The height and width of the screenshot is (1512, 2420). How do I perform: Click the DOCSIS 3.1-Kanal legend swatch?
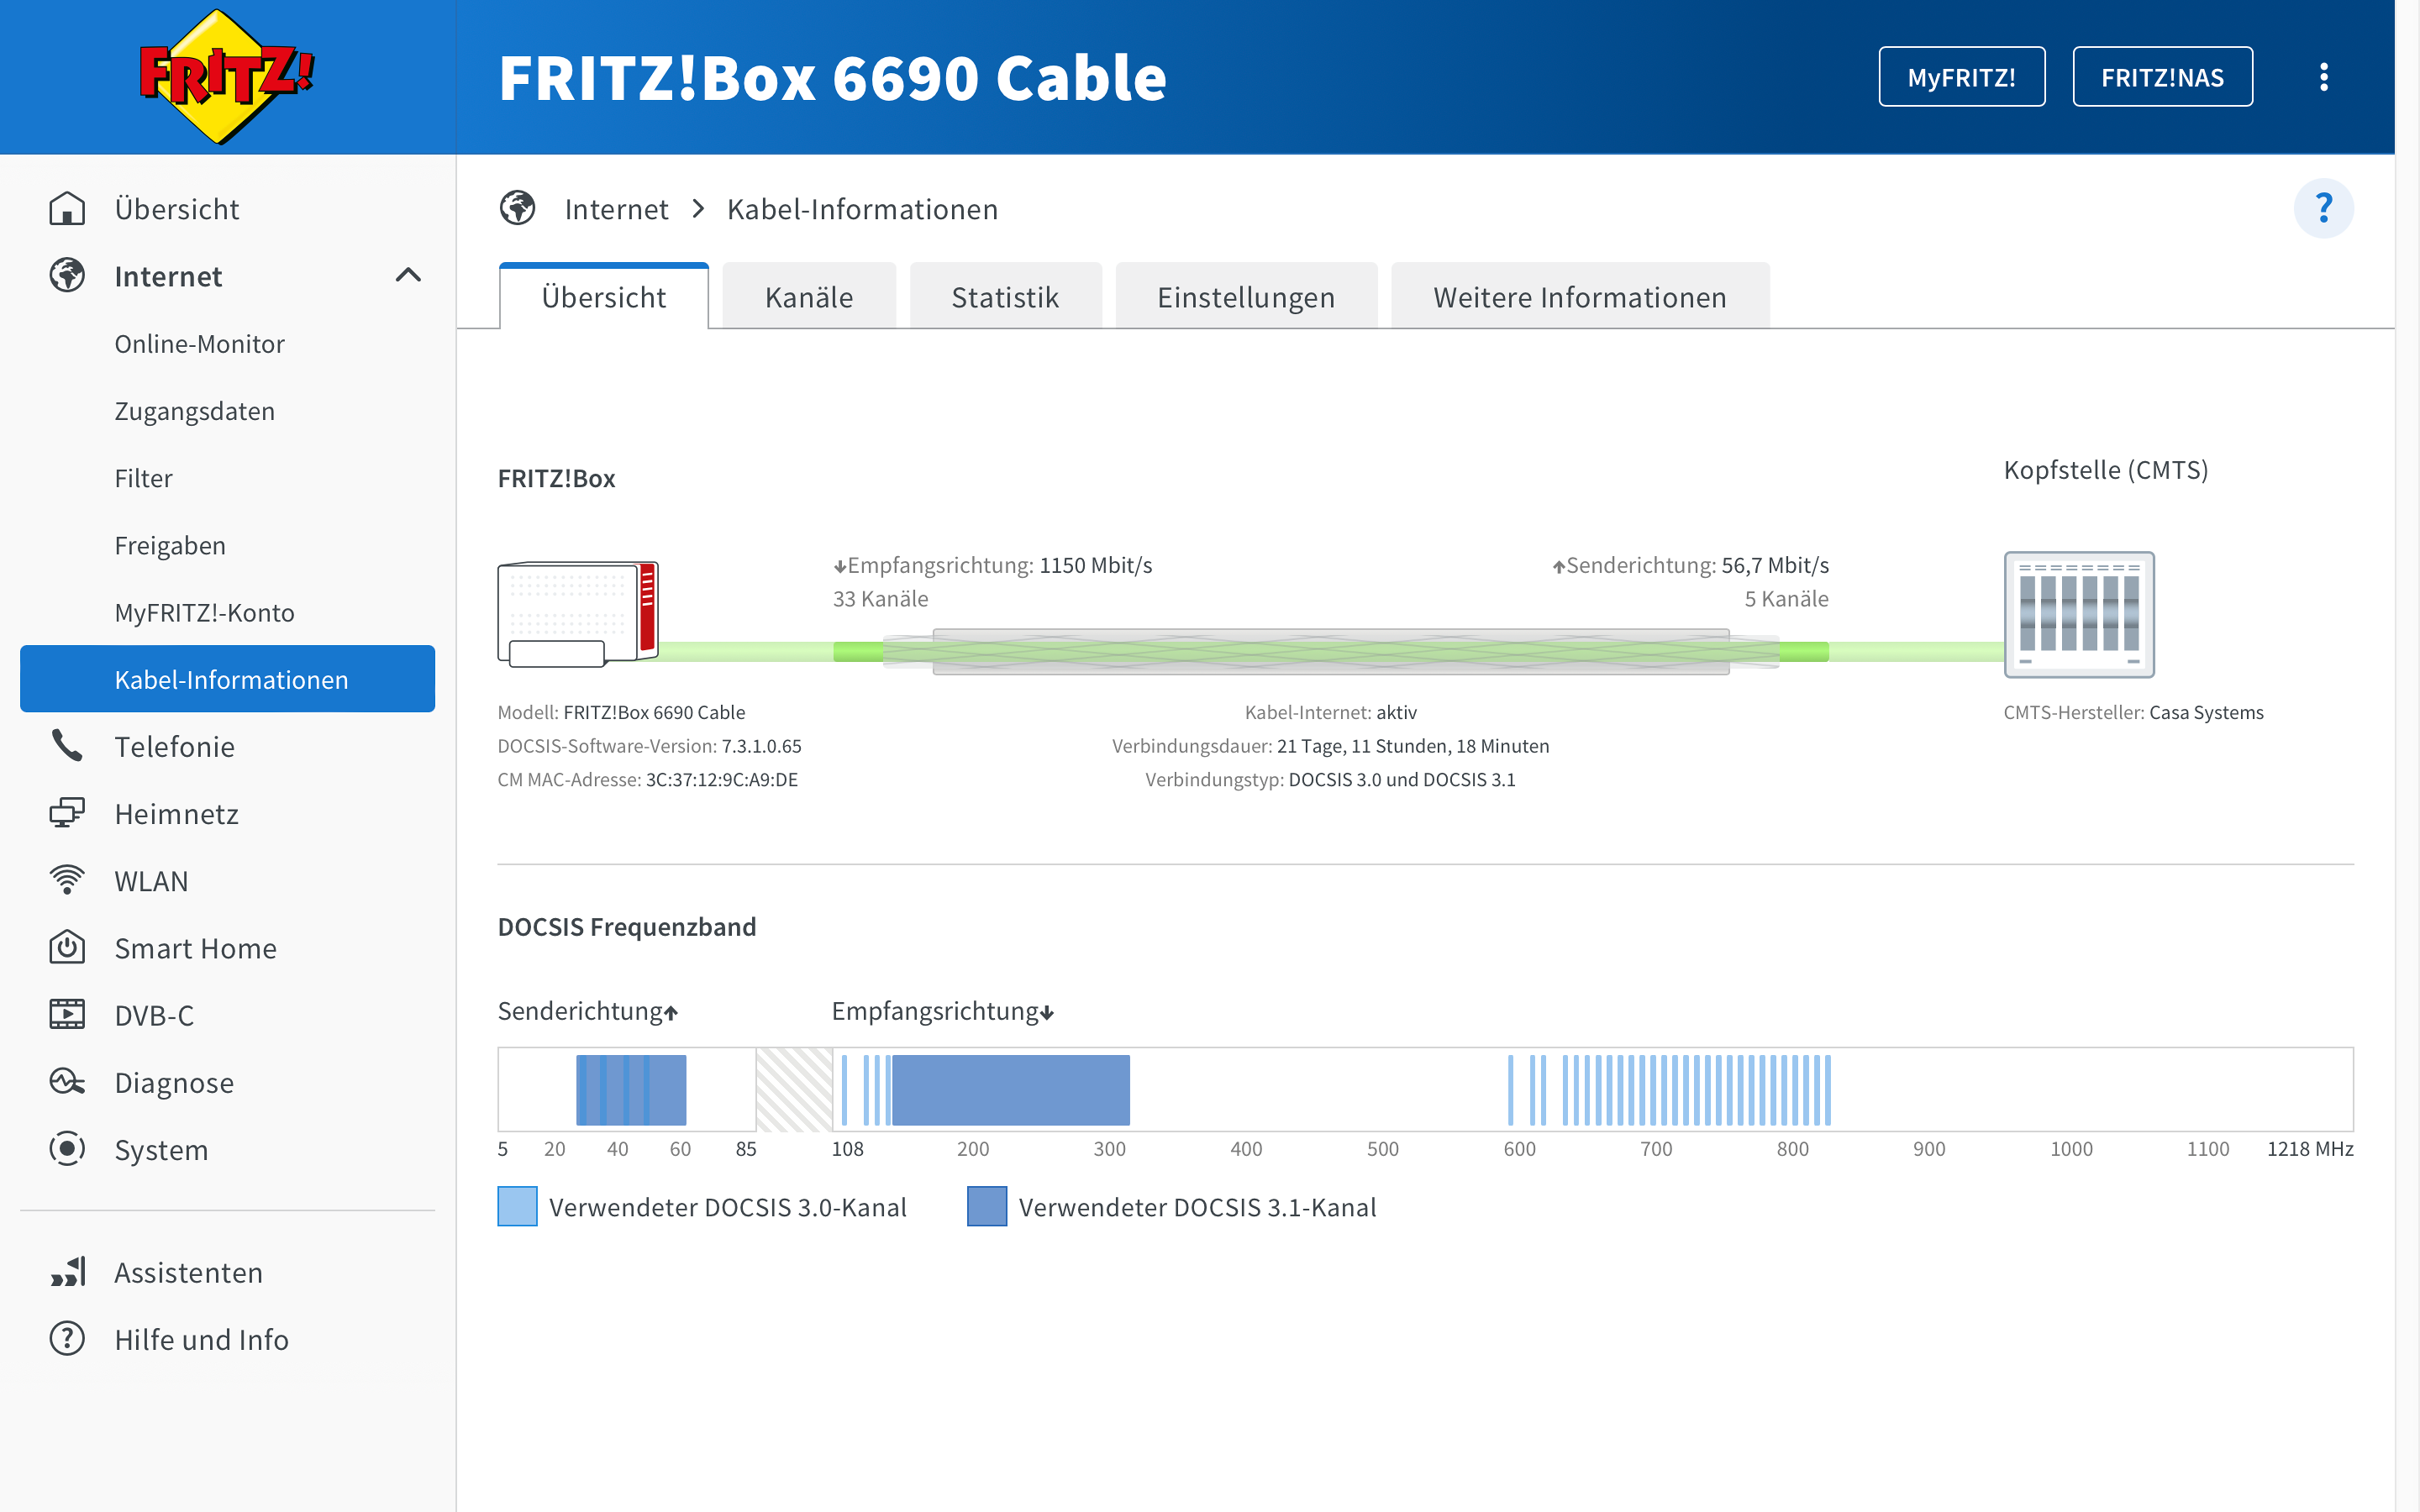tap(986, 1206)
